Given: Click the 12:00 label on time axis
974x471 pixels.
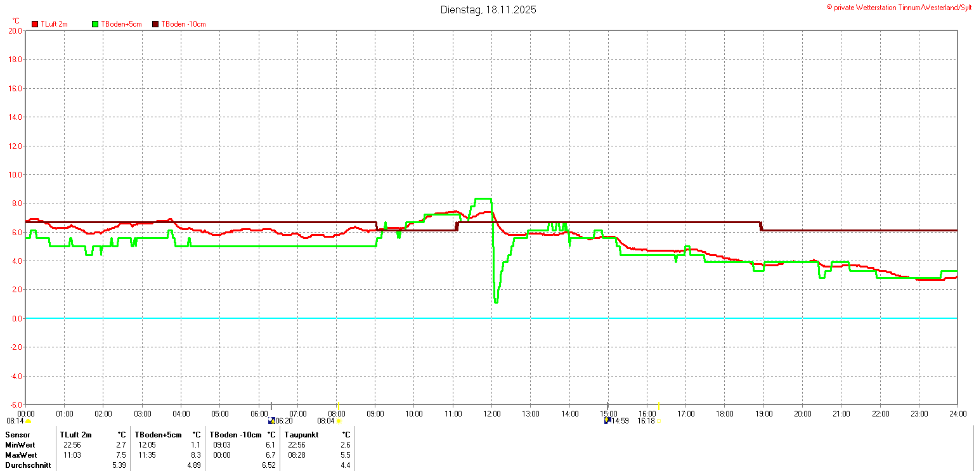Looking at the screenshot, I should point(491,414).
